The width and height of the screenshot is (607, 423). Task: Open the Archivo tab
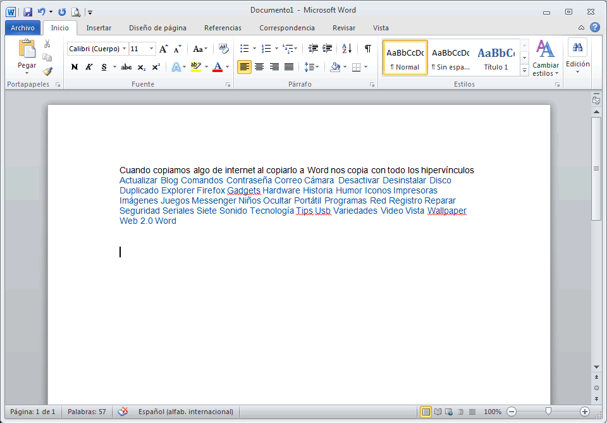click(x=23, y=28)
